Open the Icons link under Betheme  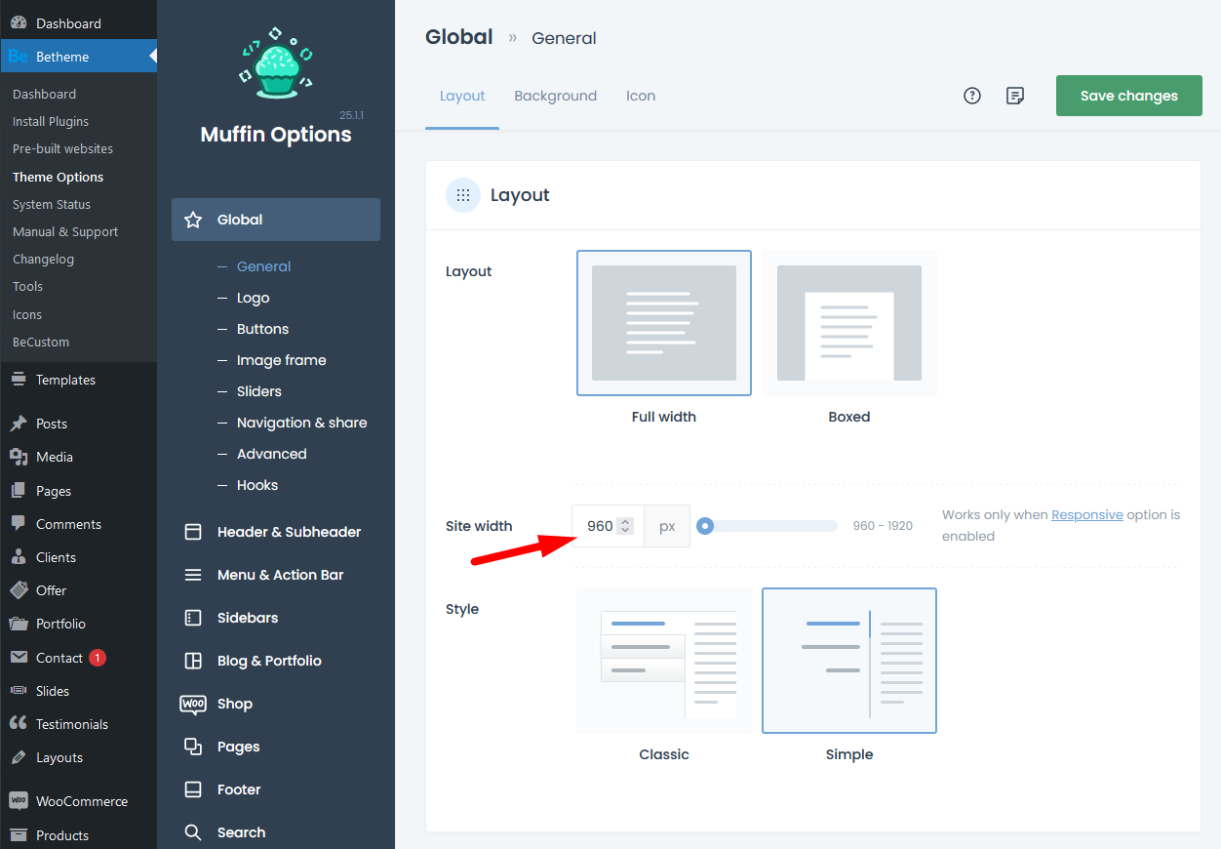[27, 314]
